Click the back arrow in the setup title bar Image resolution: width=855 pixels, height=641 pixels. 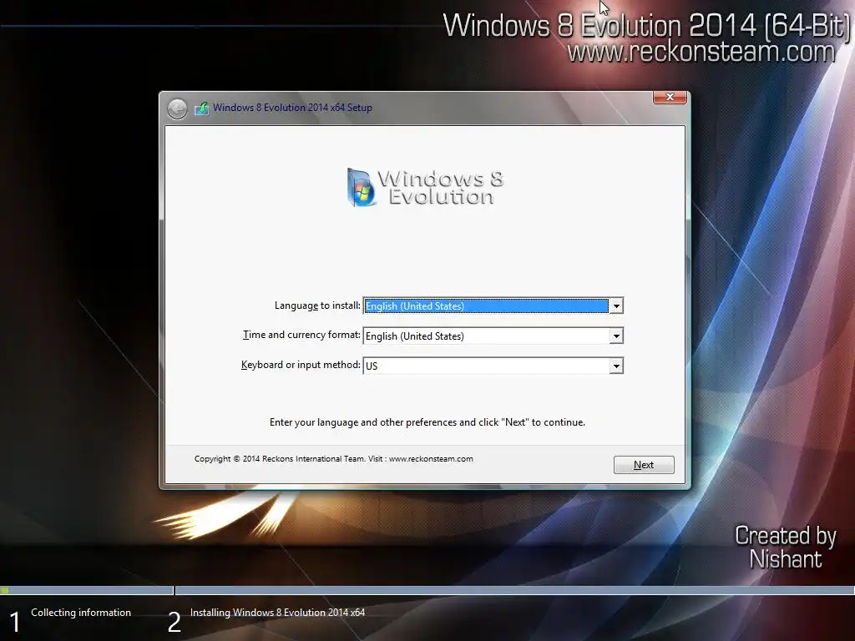177,109
